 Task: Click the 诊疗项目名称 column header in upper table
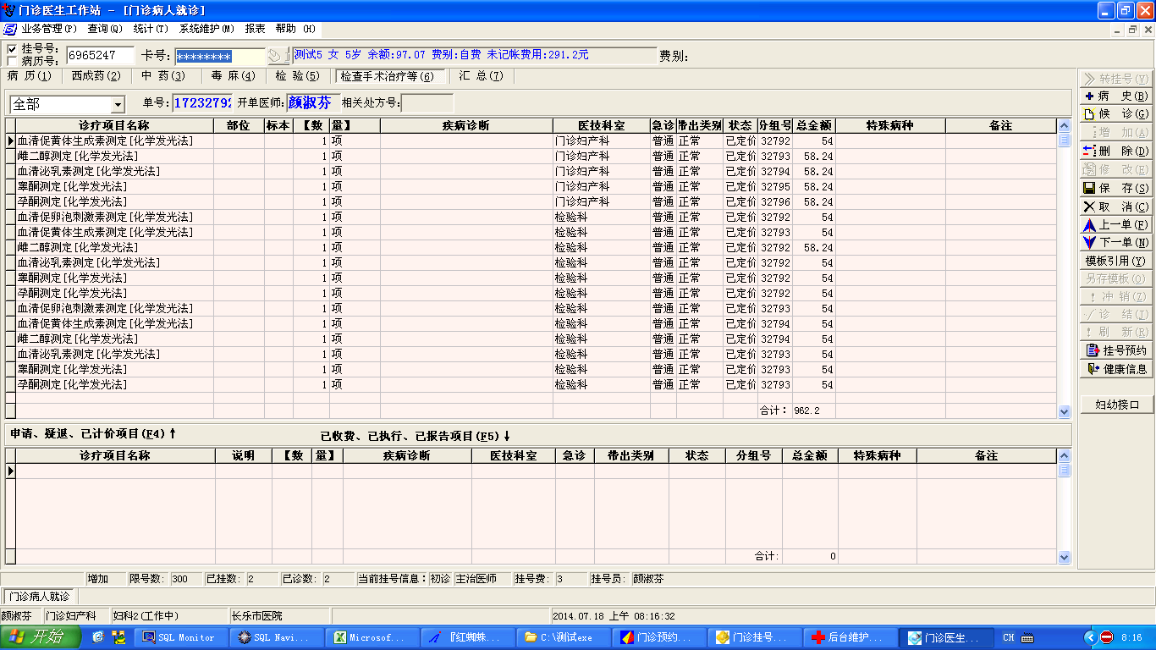(114, 125)
